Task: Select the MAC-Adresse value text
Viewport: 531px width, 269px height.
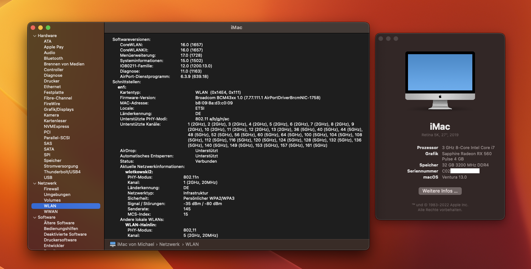Action: 214,103
